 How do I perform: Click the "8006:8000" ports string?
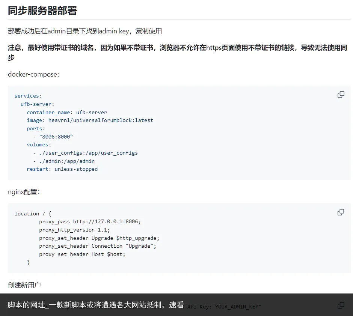tap(56, 137)
